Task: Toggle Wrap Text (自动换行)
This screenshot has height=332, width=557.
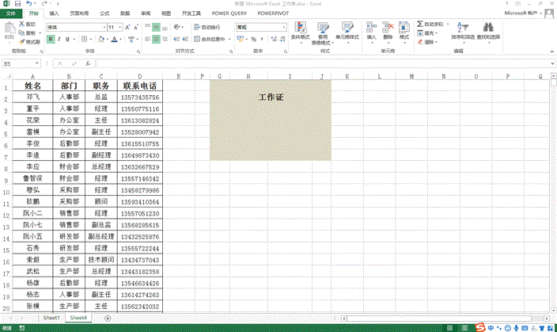Action: pos(209,27)
